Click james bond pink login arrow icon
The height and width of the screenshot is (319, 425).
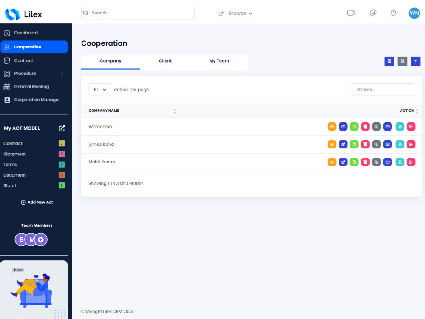point(411,144)
